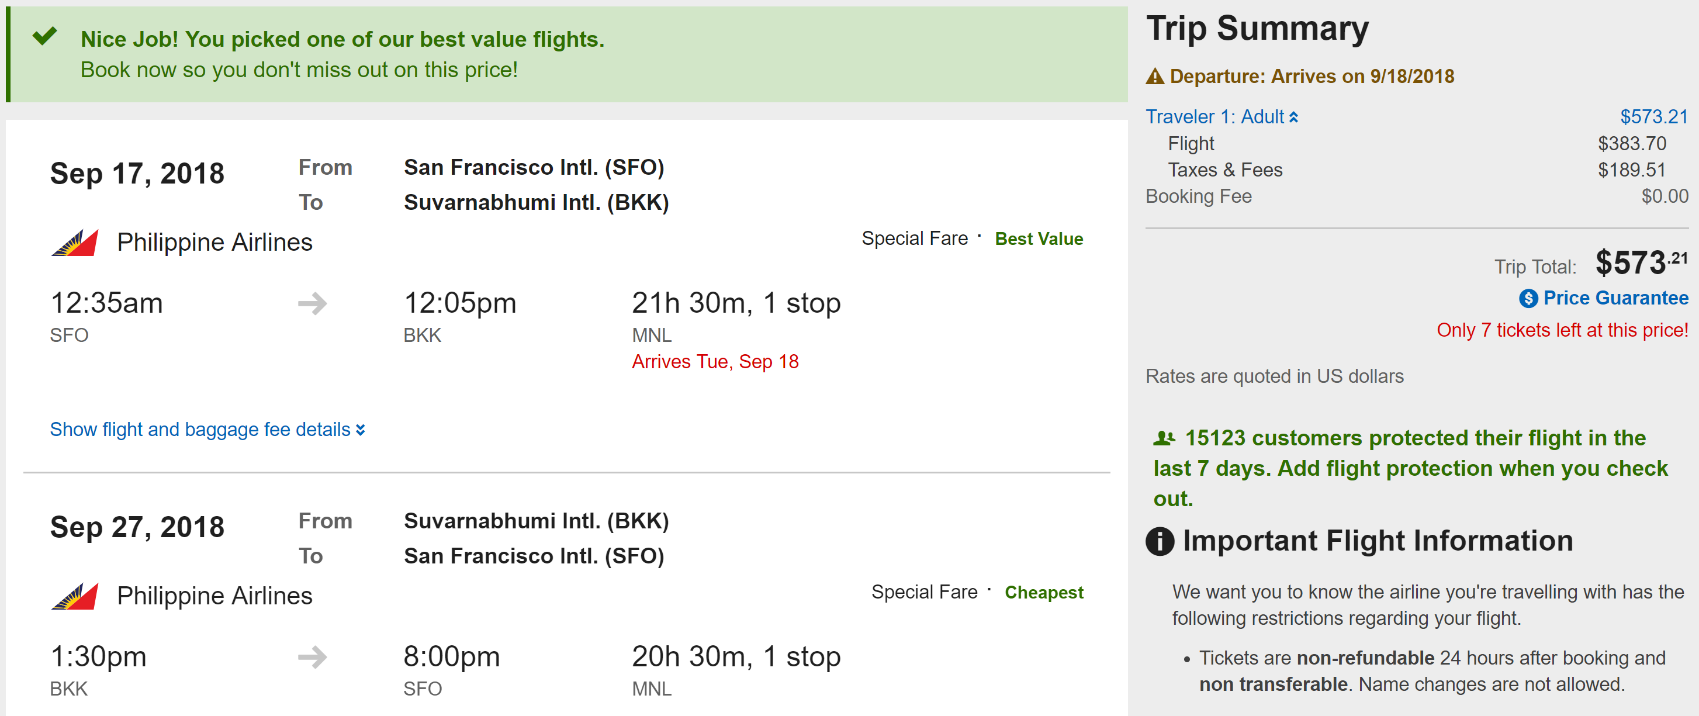Image resolution: width=1699 pixels, height=716 pixels.
Task: Click the Price Guarantee dollar icon
Action: point(1528,299)
